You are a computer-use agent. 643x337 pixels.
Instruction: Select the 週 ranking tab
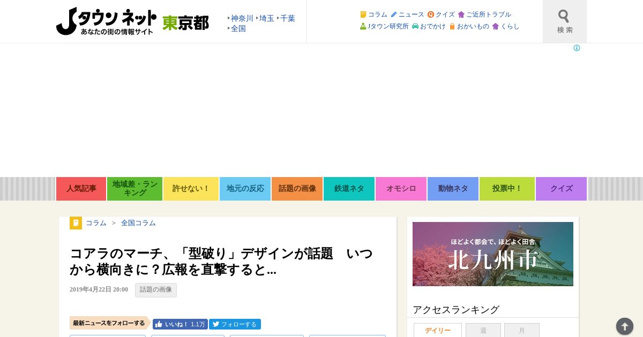483,331
